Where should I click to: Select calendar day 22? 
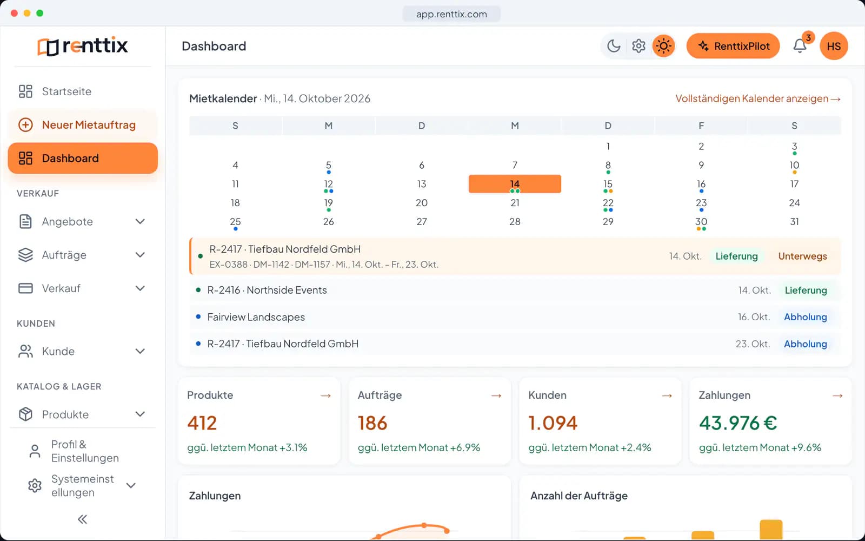tap(608, 203)
